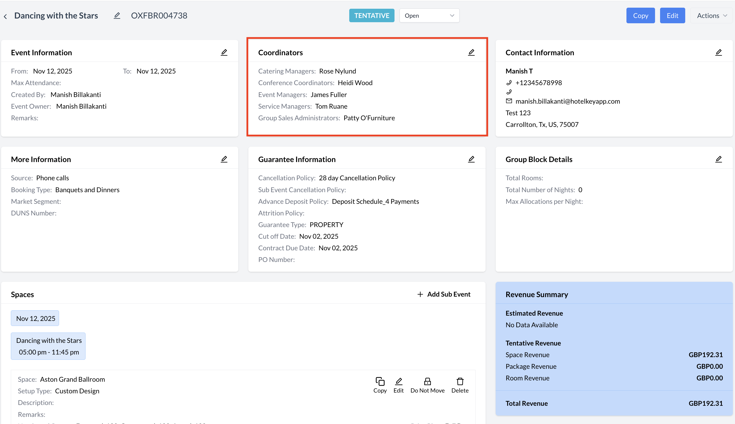Go back using the left chevron
Screen dimensions: 735x424
click(x=5, y=17)
